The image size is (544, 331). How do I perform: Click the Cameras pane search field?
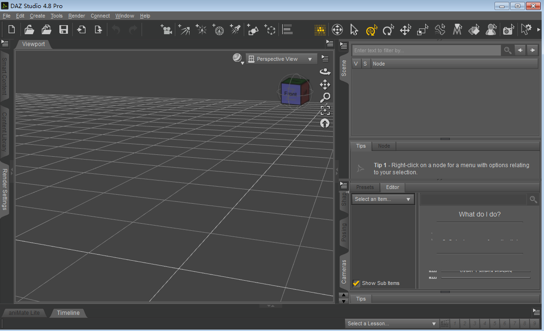473,199
